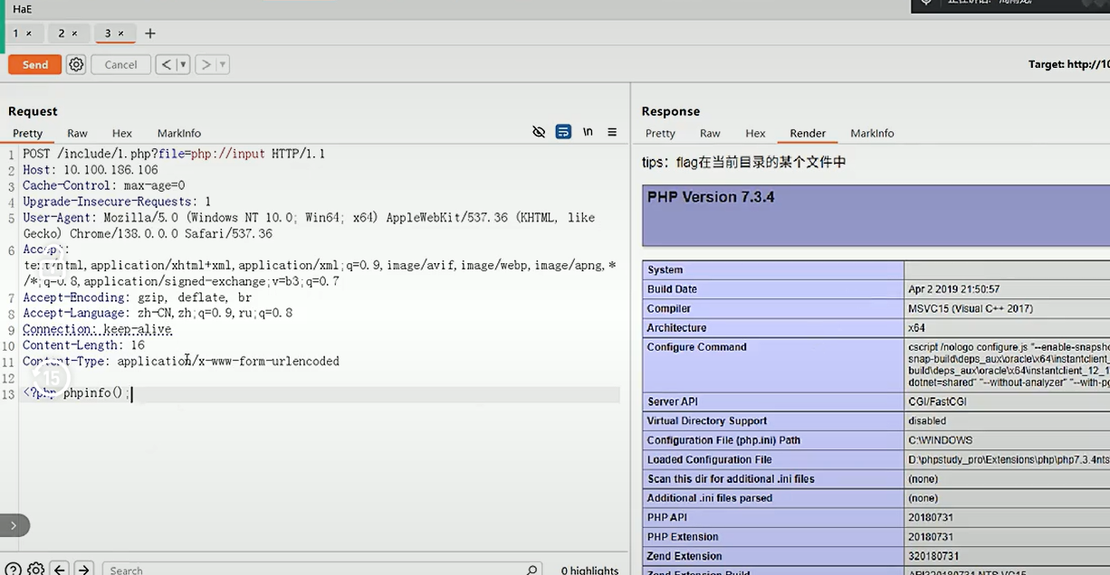Image resolution: width=1110 pixels, height=575 pixels.
Task: Send the request
Action: click(x=35, y=64)
